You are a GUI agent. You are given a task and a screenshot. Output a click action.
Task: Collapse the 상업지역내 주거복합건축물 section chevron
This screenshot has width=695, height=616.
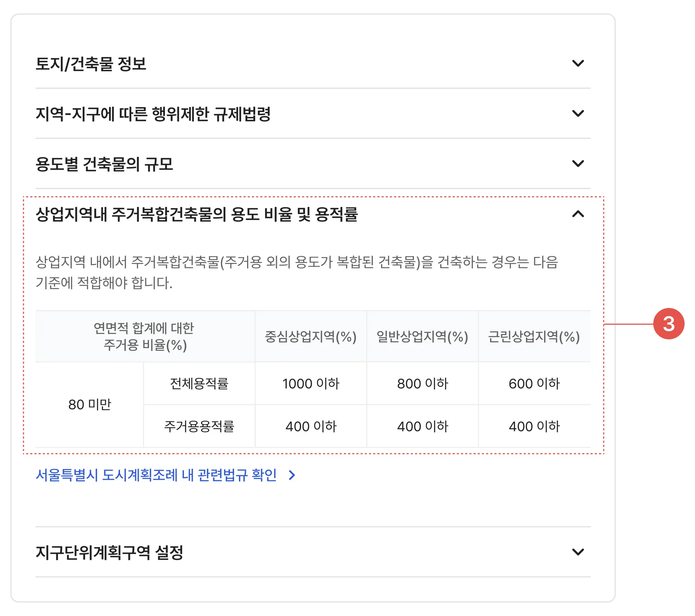tap(578, 214)
